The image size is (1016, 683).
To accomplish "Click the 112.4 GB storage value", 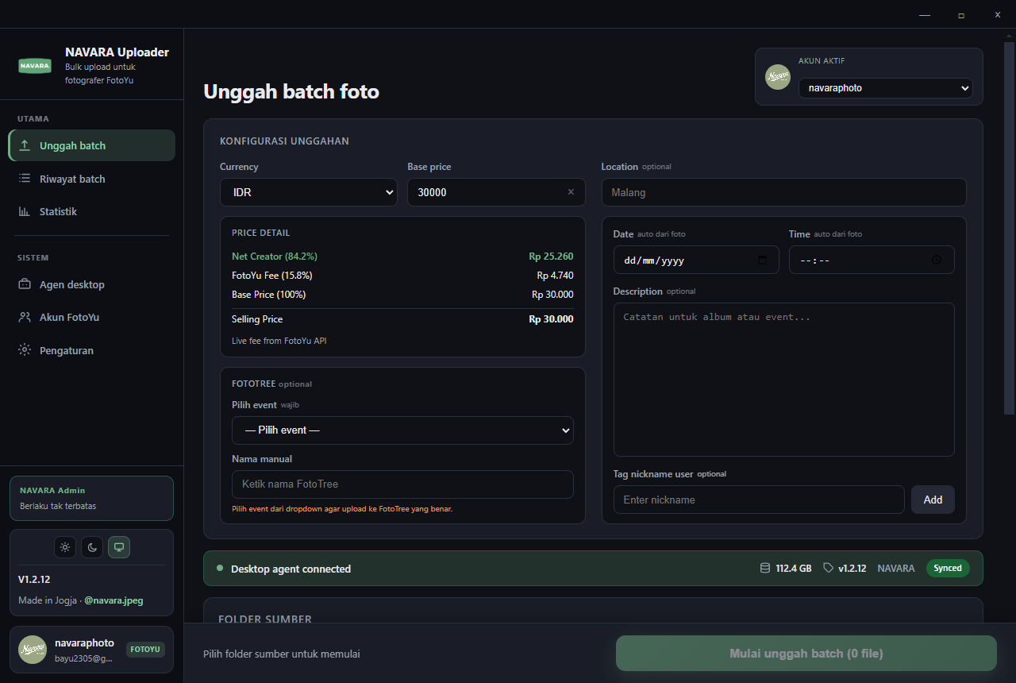I will (x=794, y=569).
